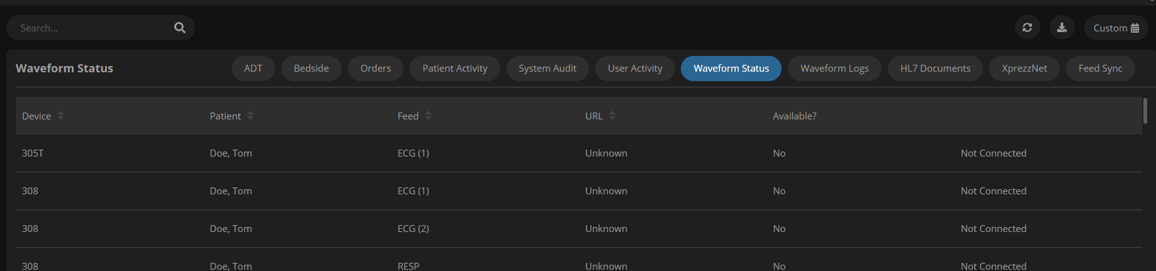Select device cell 305T

tap(33, 153)
